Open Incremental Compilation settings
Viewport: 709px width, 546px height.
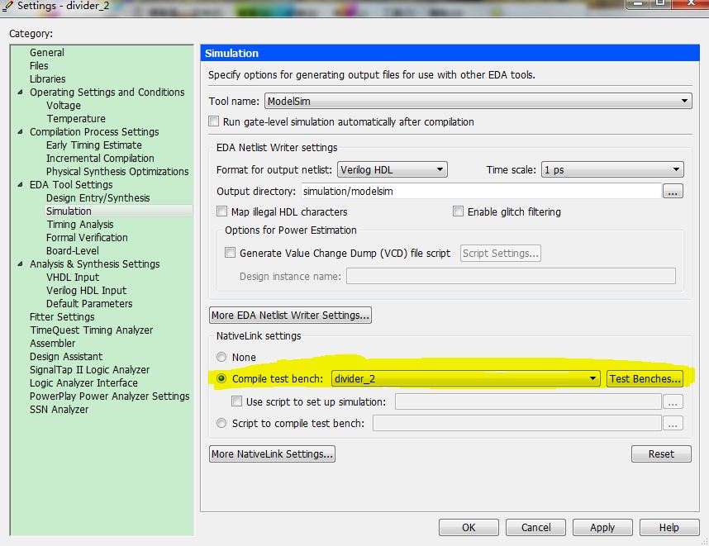coord(100,159)
